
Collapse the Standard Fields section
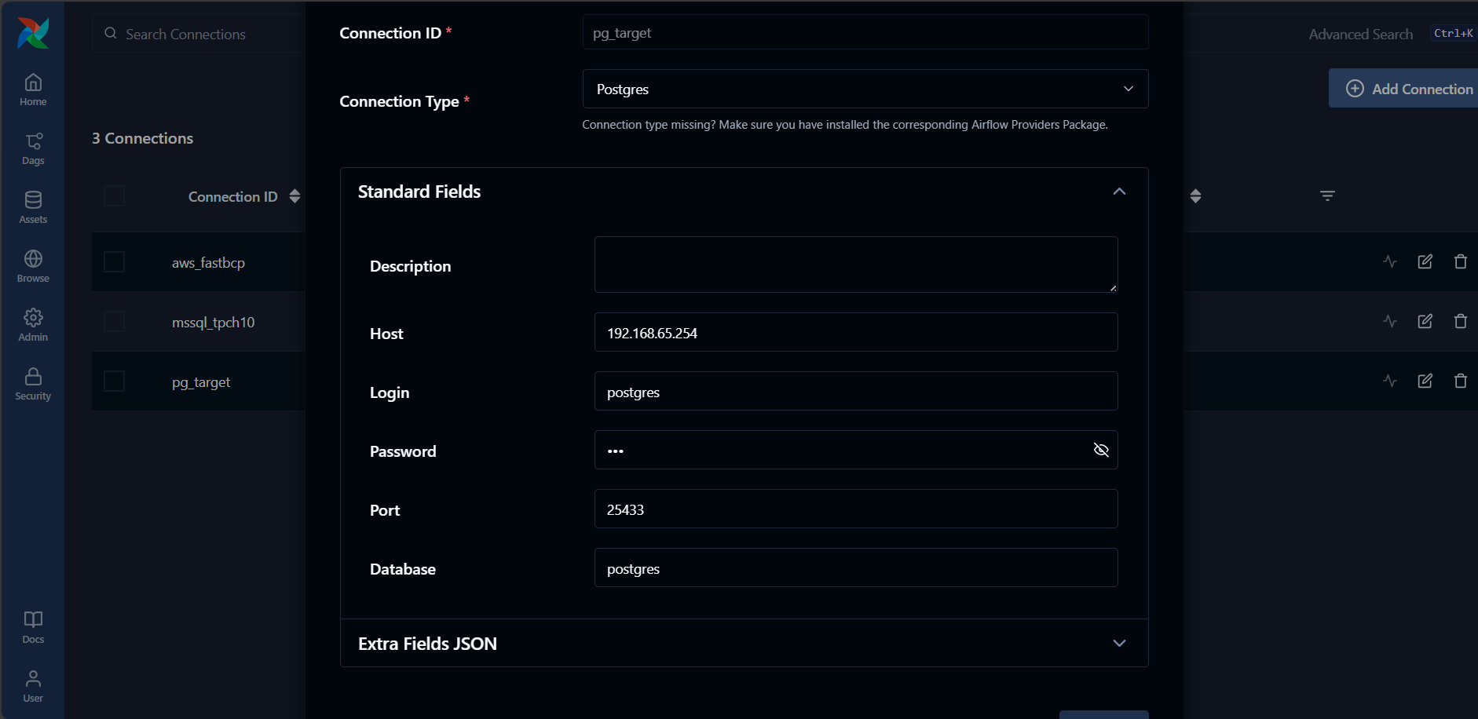tap(1119, 192)
